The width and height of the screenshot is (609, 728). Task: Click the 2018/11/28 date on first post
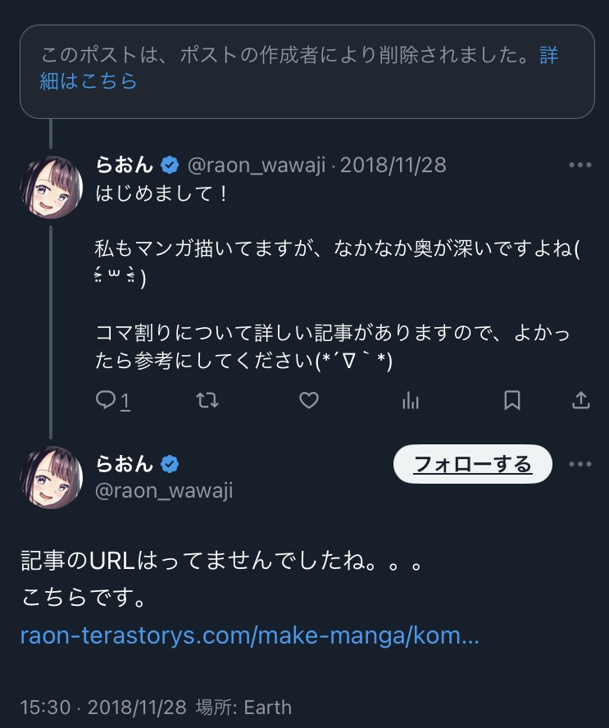coord(393,165)
